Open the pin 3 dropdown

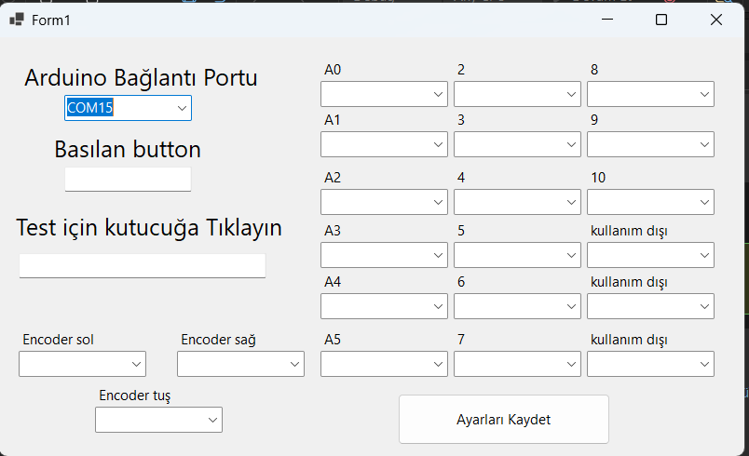(x=517, y=144)
